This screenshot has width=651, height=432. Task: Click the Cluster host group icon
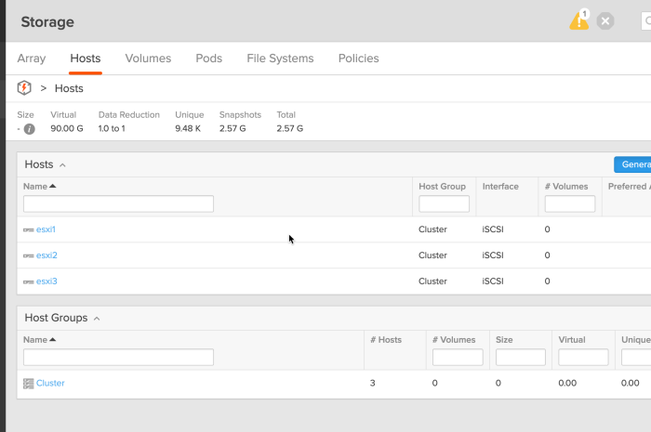click(28, 383)
